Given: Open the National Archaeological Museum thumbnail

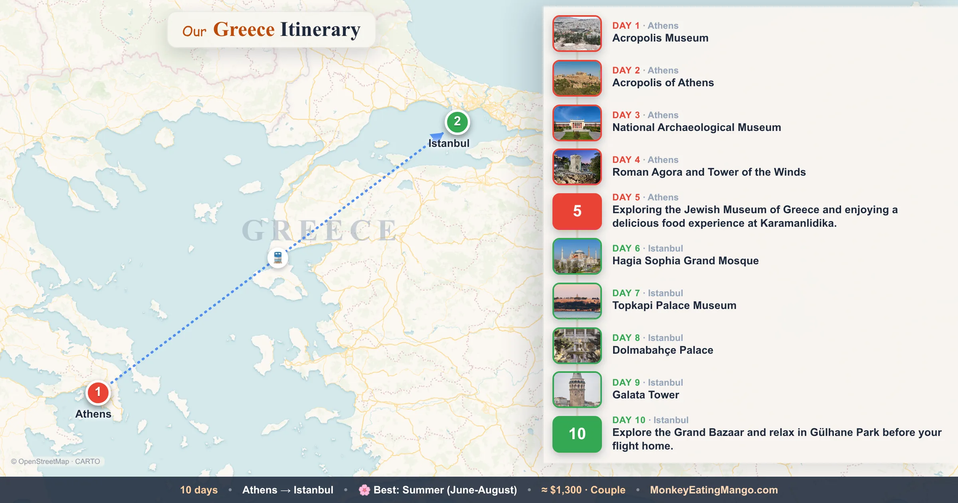Looking at the screenshot, I should click(577, 123).
